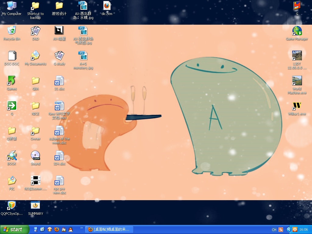312x234 pixels.
Task: Select the L3DT 12.05.0.0 shortcut
Action: pos(297,60)
